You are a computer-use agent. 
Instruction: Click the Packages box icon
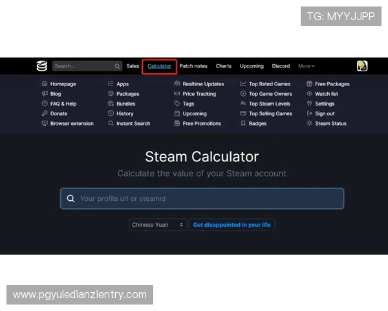click(111, 93)
